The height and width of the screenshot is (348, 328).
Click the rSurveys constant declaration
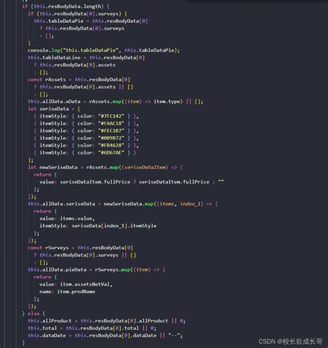[x=57, y=248]
